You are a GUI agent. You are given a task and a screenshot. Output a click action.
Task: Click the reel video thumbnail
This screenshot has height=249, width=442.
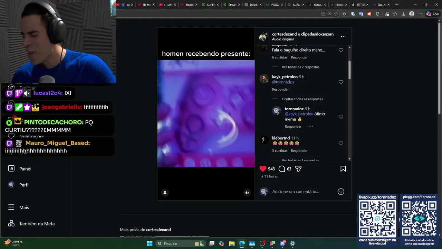[x=206, y=114]
